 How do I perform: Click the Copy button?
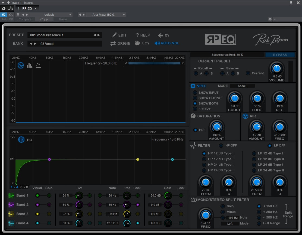point(44,19)
